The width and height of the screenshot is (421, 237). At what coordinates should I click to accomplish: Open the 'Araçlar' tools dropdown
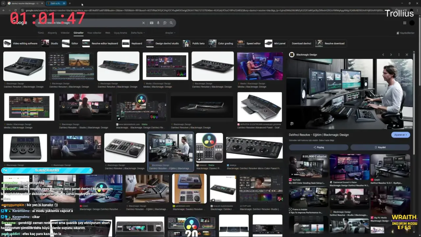click(x=170, y=33)
